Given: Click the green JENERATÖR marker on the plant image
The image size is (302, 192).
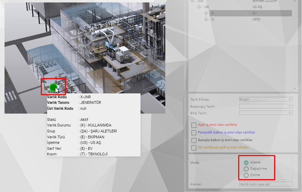Looking at the screenshot, I should click(x=53, y=87).
